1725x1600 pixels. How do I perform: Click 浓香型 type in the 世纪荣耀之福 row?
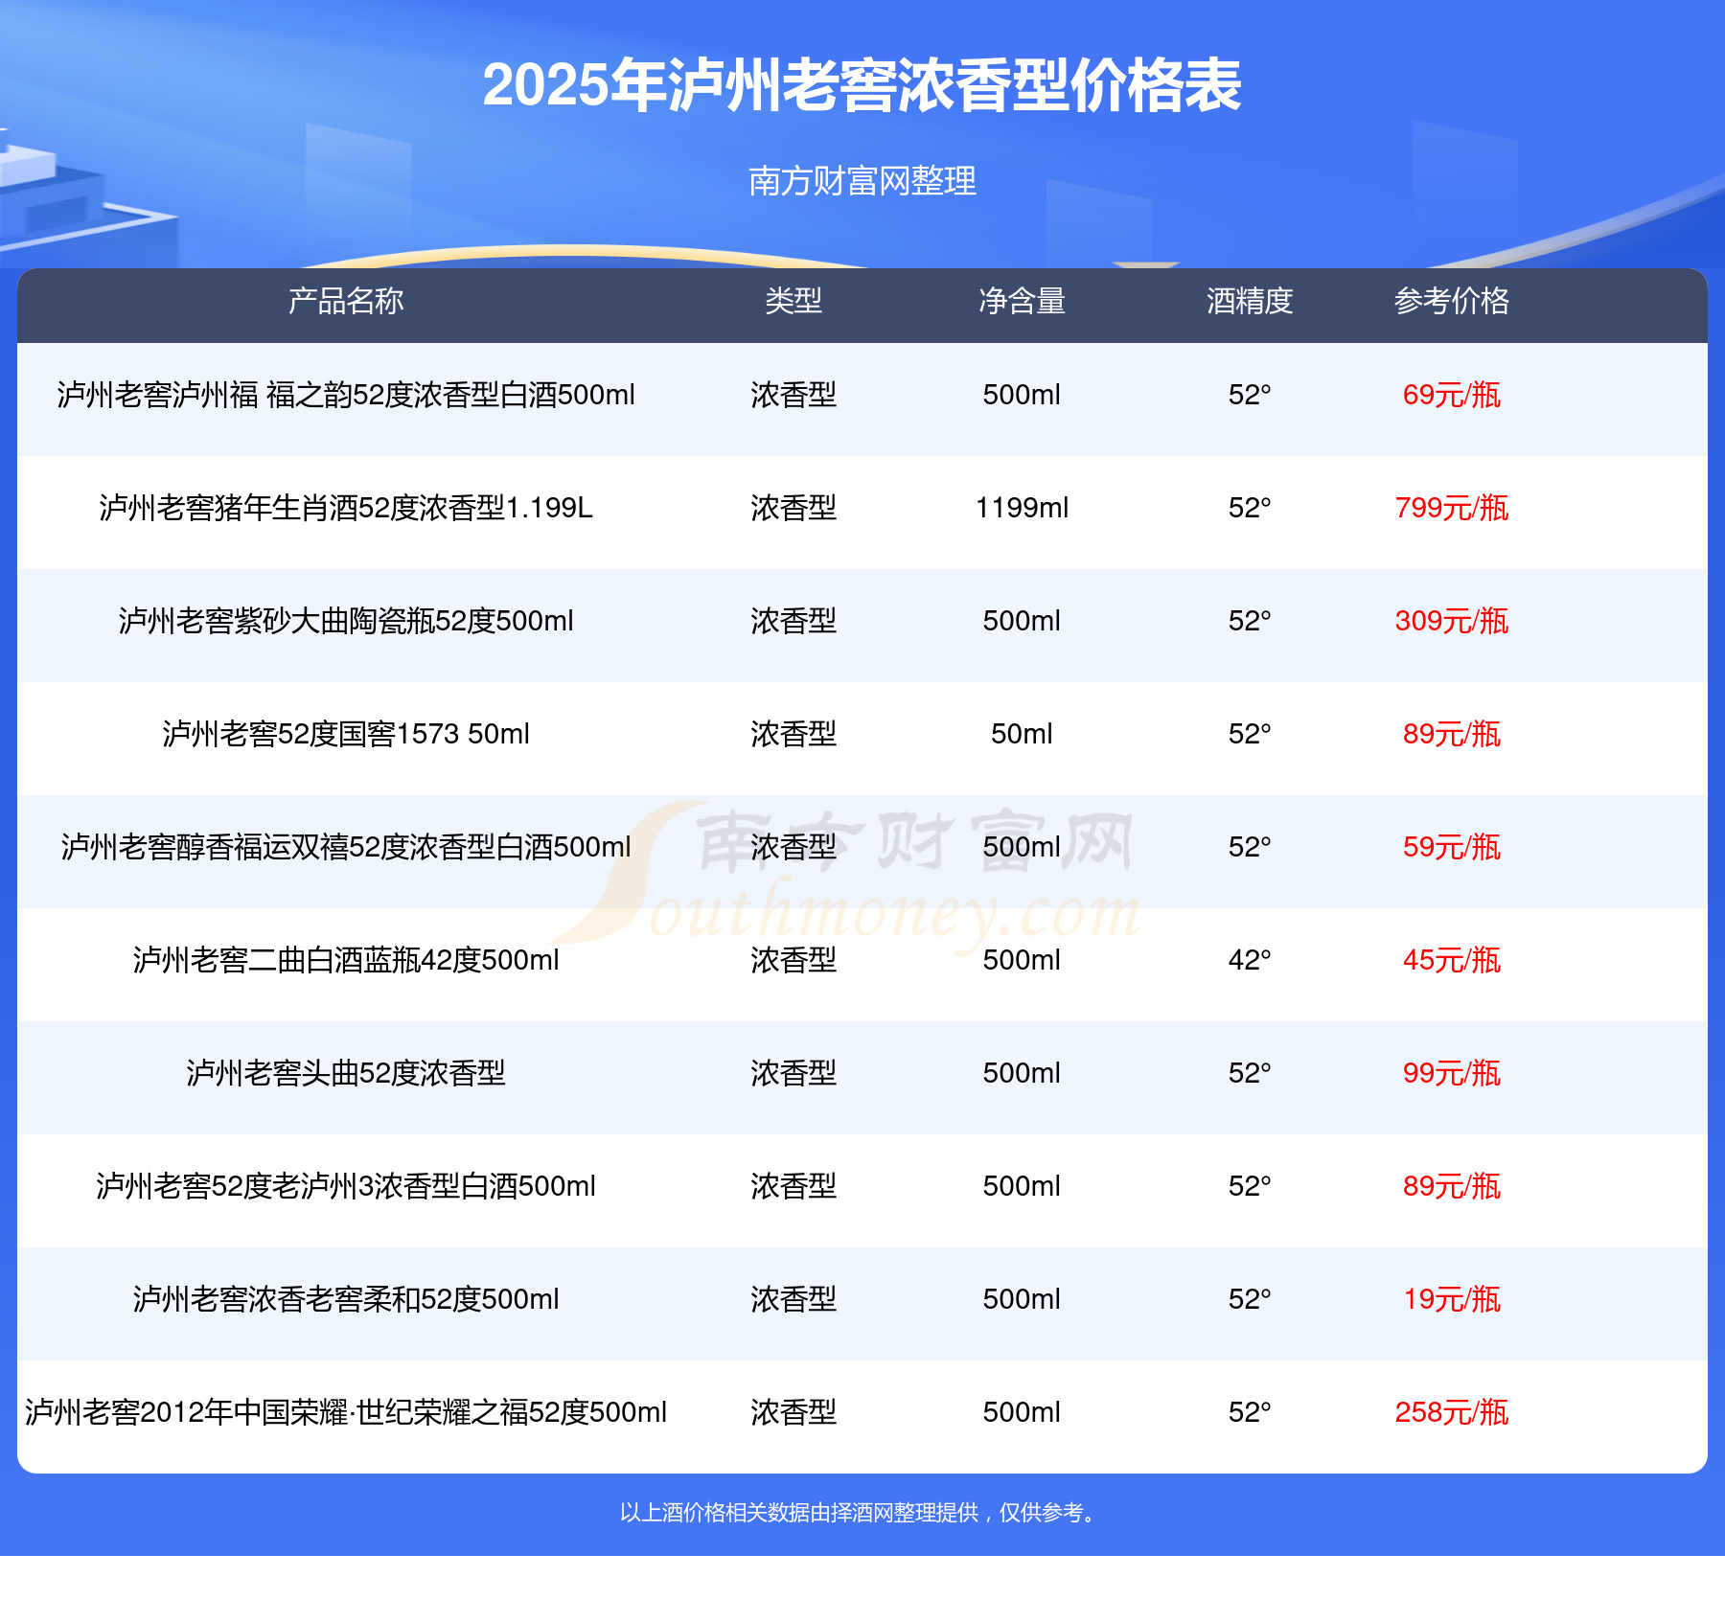793,1412
